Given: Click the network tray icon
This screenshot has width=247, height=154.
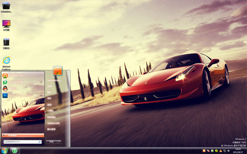Looking at the screenshot, I should 225,151.
